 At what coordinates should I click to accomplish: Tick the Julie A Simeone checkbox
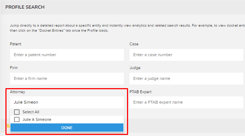coord(17,119)
